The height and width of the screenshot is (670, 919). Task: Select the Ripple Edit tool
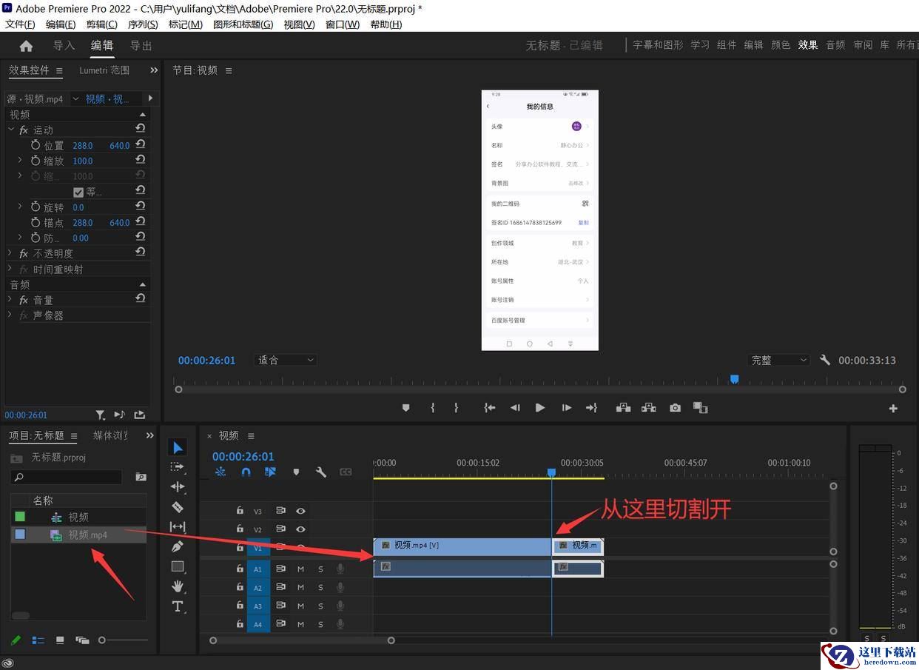178,486
